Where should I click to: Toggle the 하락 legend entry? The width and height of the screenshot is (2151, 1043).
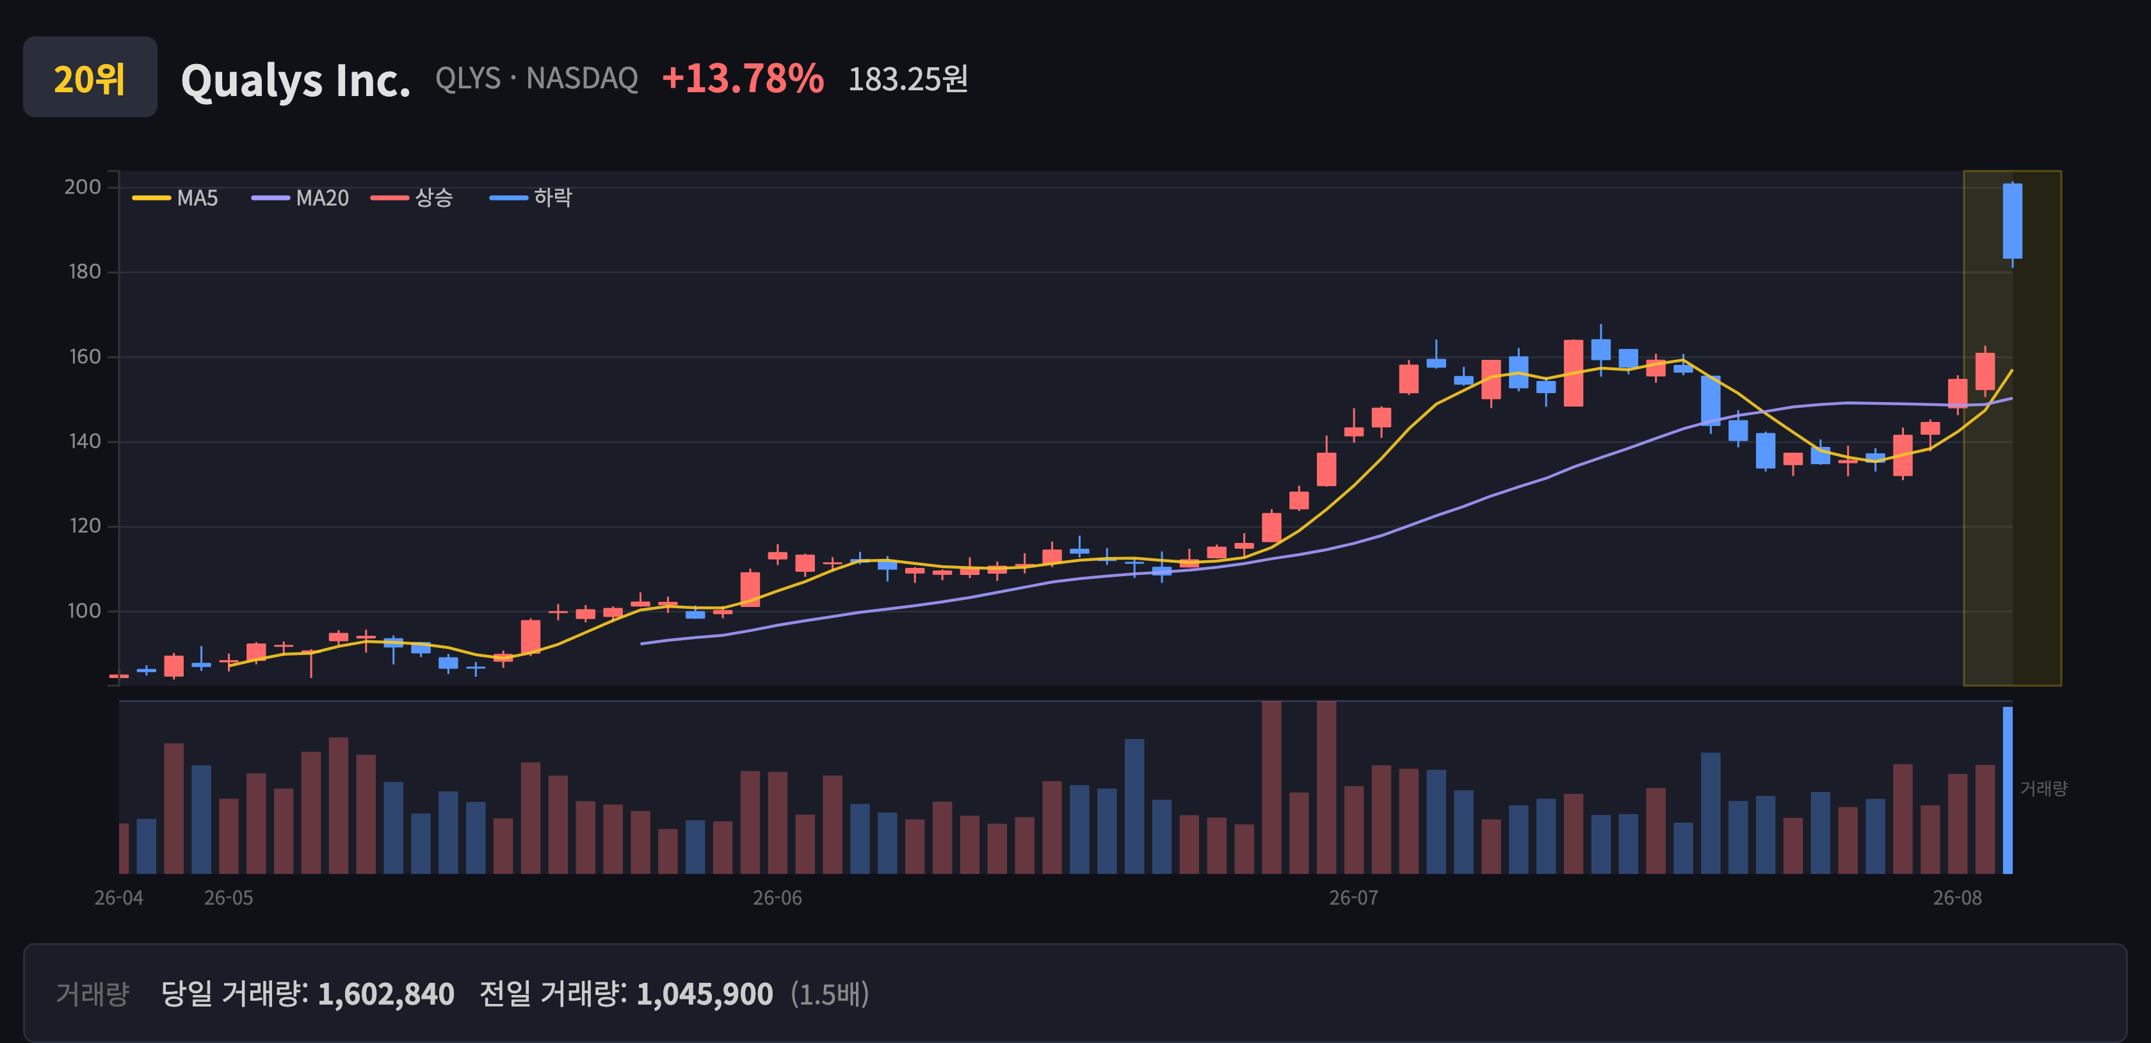point(531,198)
